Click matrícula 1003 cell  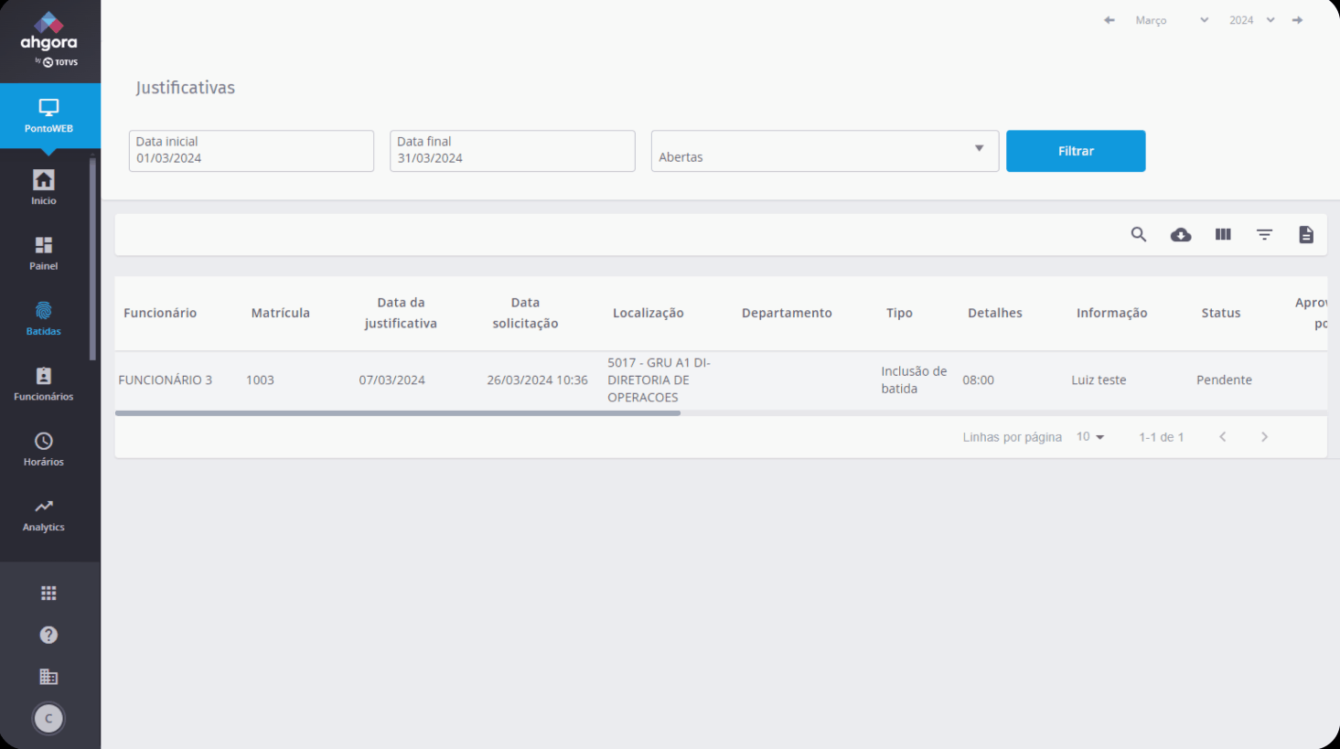(x=260, y=380)
